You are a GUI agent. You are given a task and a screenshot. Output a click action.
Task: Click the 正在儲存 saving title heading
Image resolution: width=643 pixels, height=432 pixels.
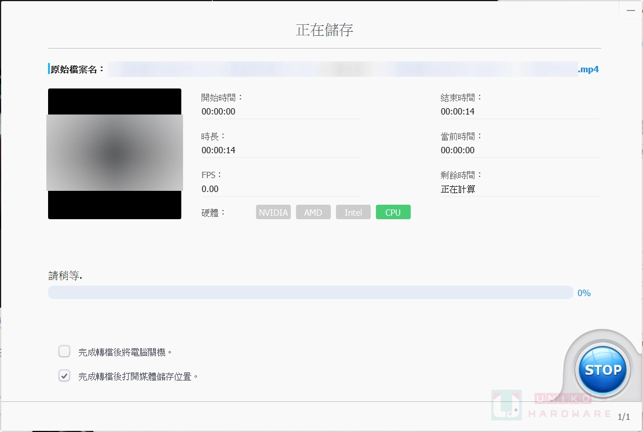click(x=324, y=30)
